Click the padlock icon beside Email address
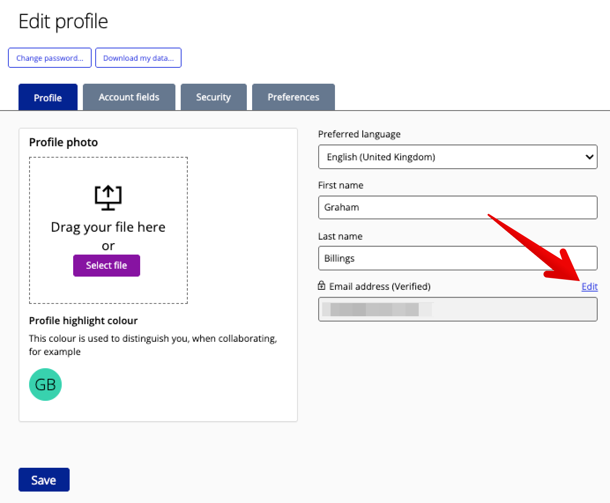Viewport: 610px width, 503px height. (x=322, y=286)
